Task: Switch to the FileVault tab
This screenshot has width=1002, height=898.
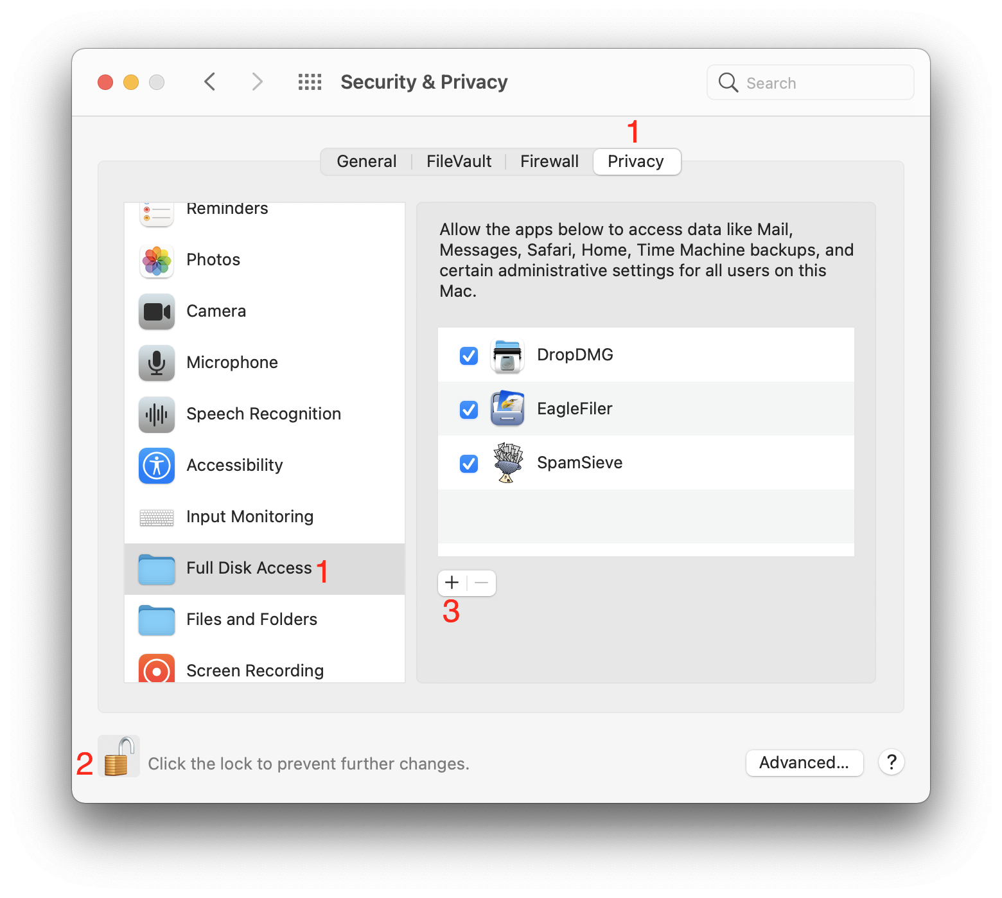Action: click(458, 161)
